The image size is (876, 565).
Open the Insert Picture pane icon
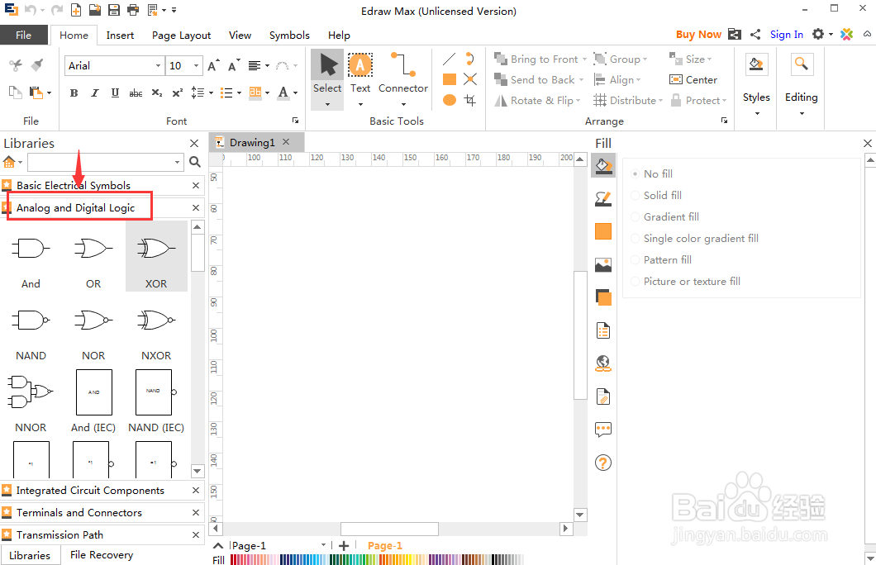[602, 264]
